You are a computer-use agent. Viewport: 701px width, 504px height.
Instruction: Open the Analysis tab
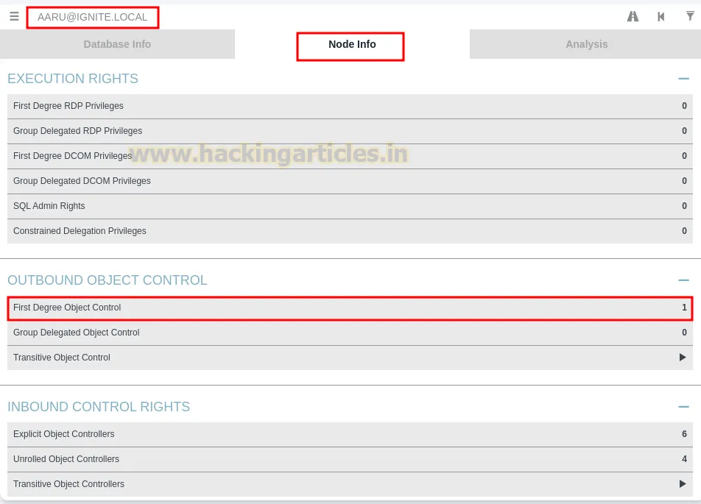click(x=586, y=44)
